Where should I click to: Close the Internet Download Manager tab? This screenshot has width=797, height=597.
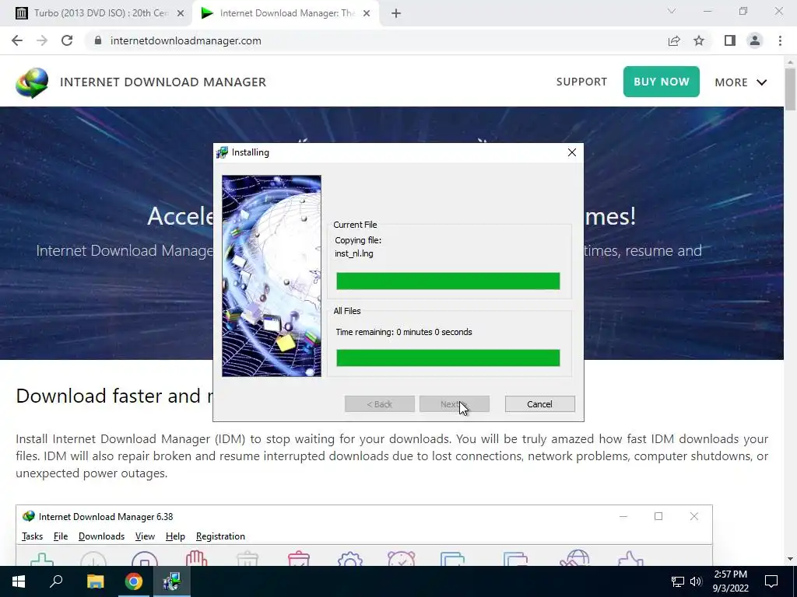point(367,14)
